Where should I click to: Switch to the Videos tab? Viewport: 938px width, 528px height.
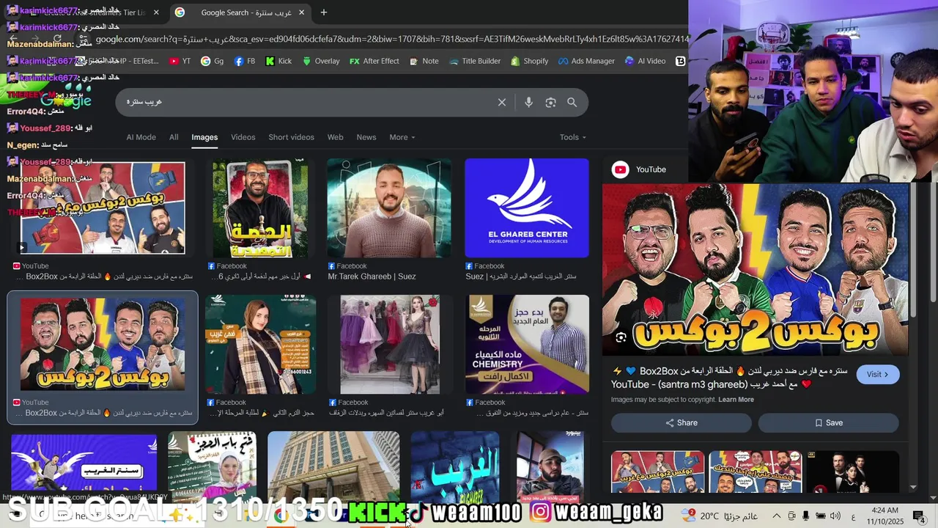[243, 137]
